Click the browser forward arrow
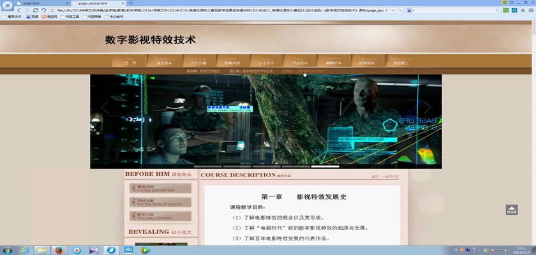 click(27, 10)
